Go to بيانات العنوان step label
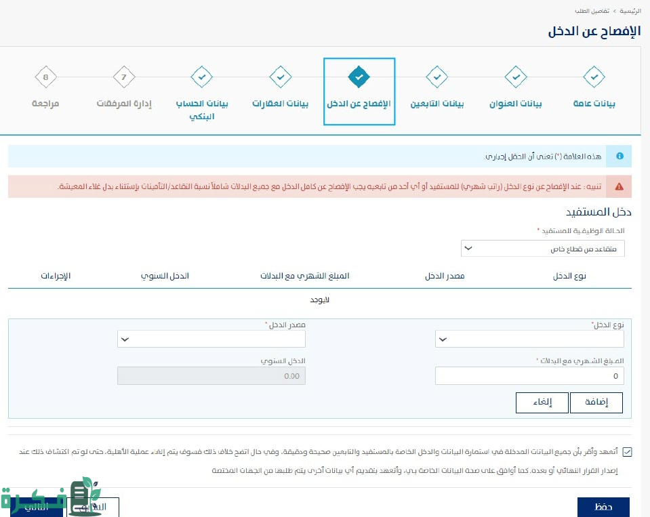This screenshot has width=650, height=517. [516, 104]
